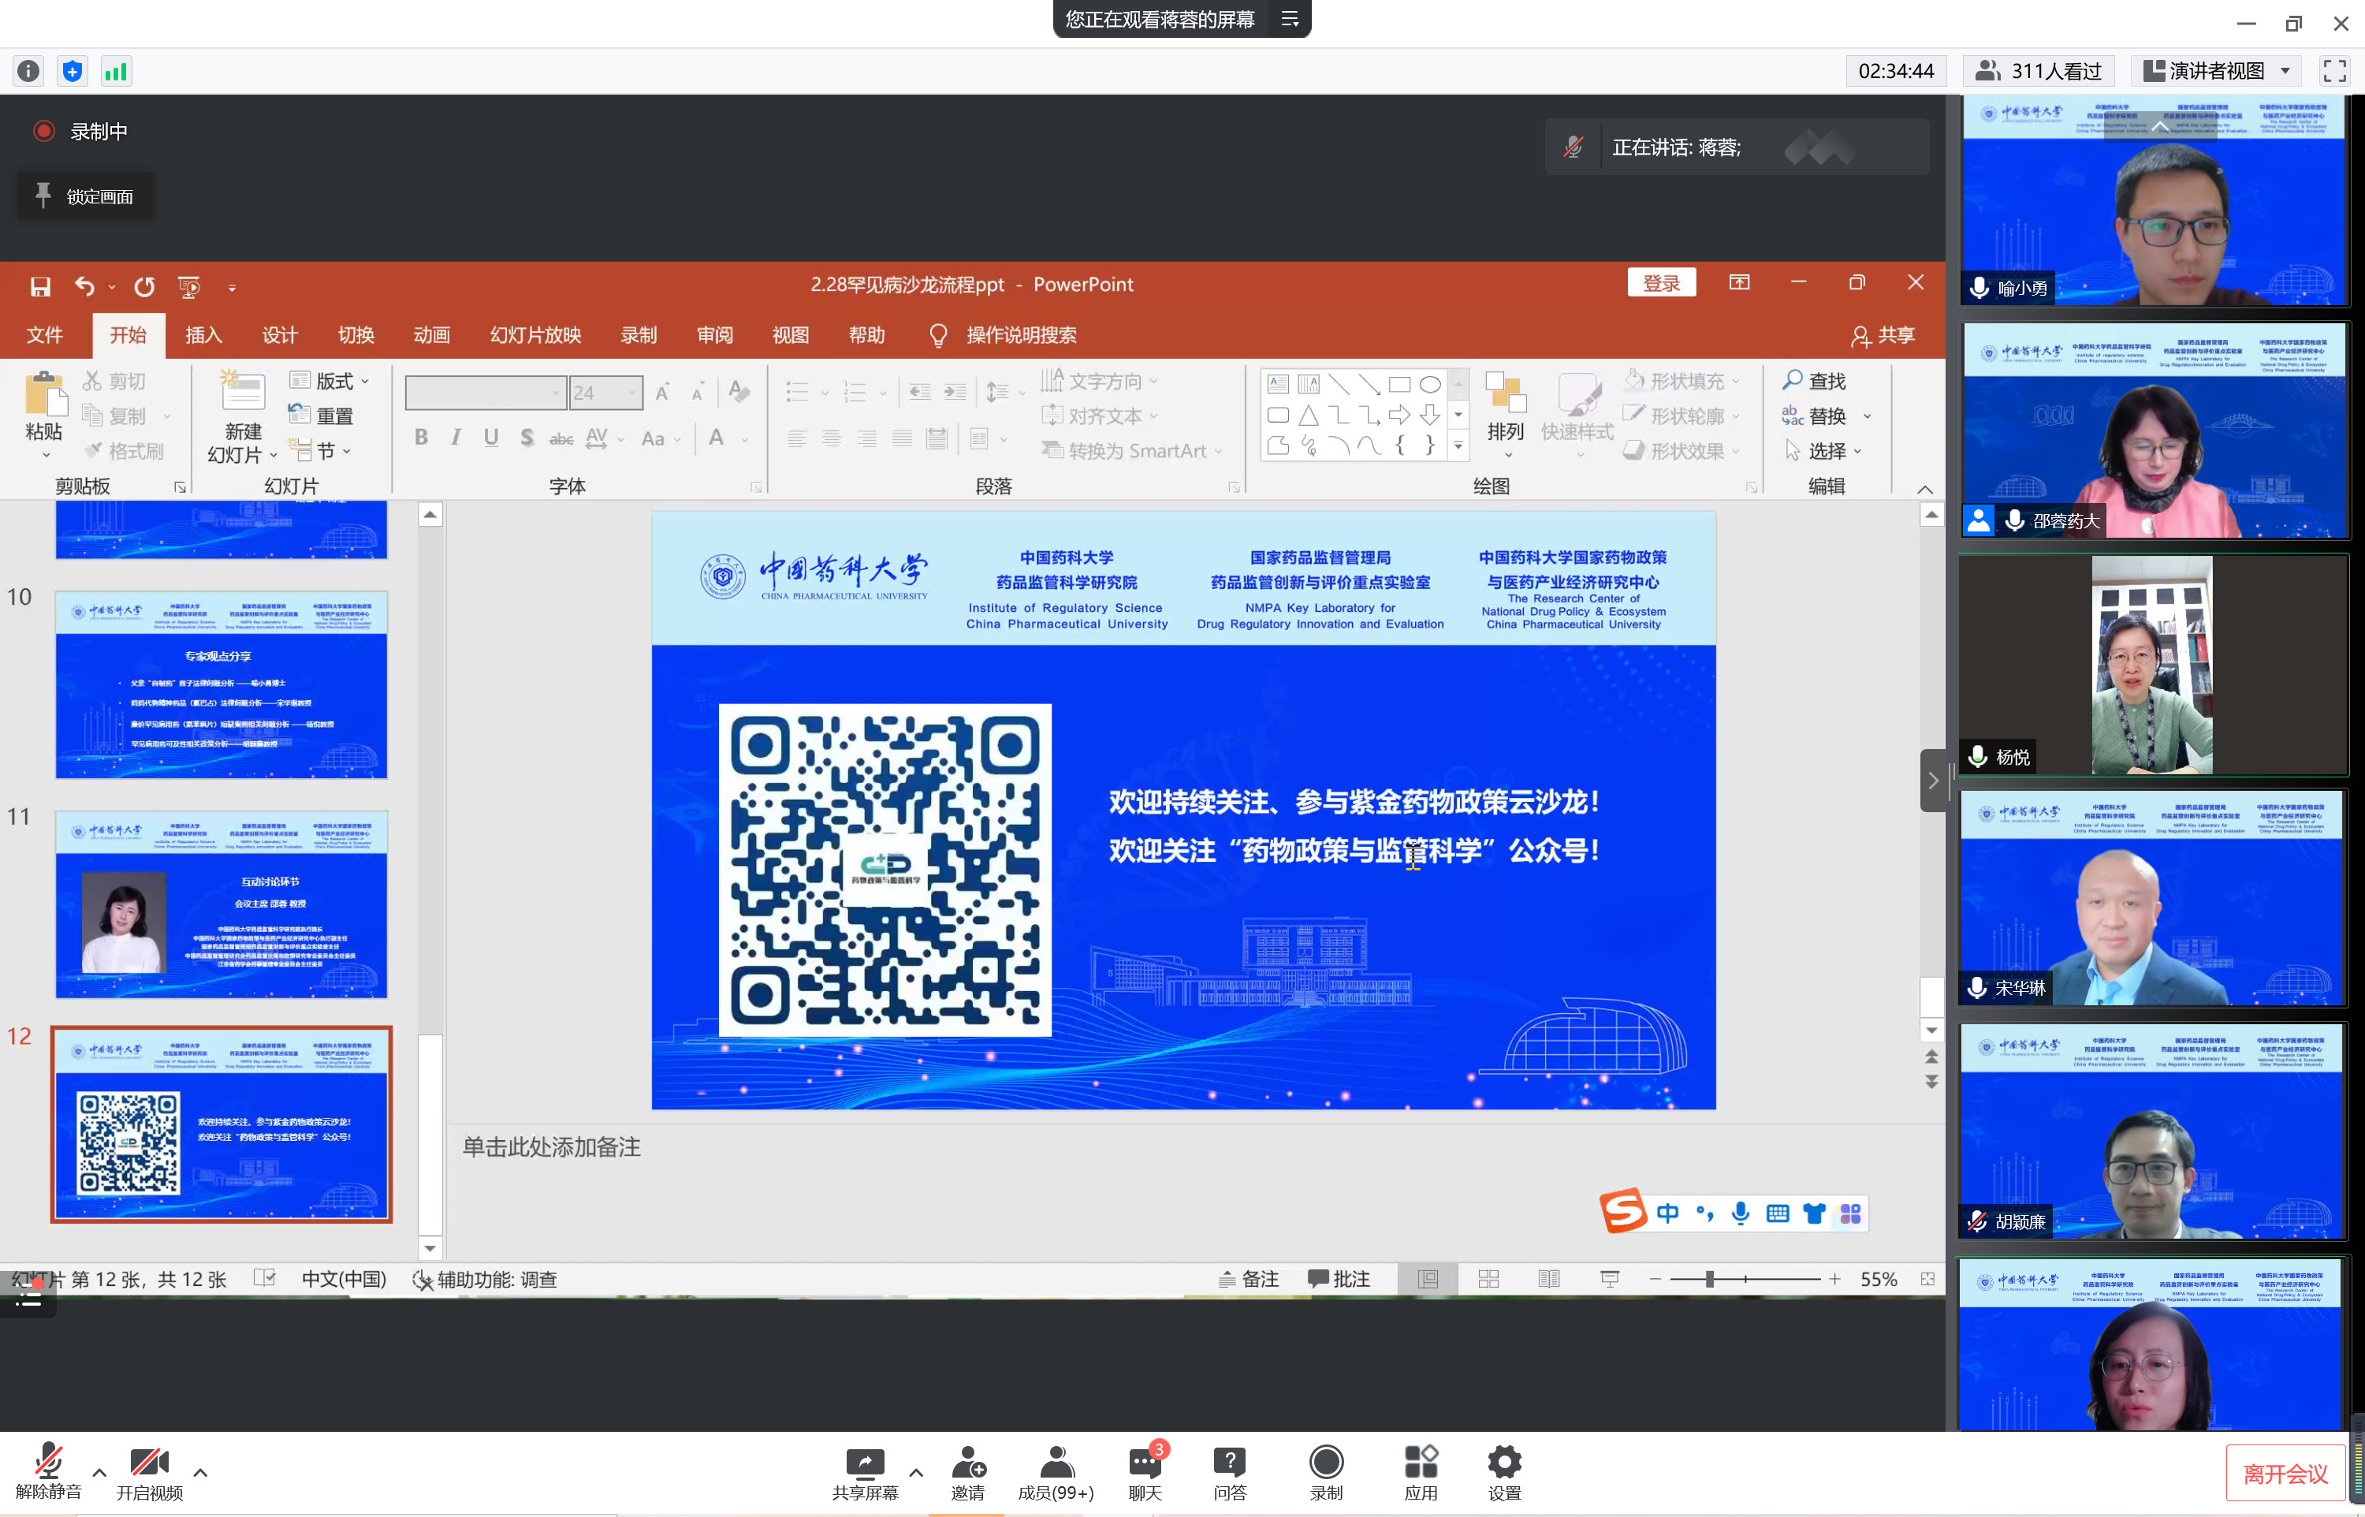Switch to the Design tab

click(280, 336)
